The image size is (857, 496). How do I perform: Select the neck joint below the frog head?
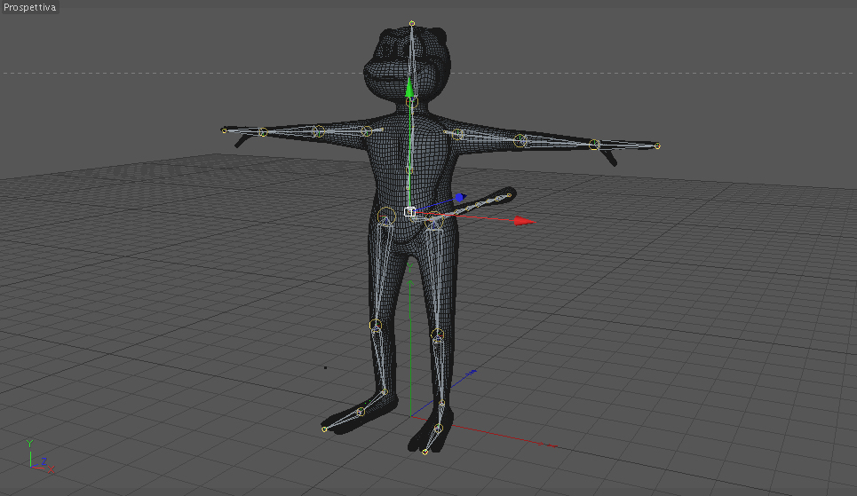point(412,102)
